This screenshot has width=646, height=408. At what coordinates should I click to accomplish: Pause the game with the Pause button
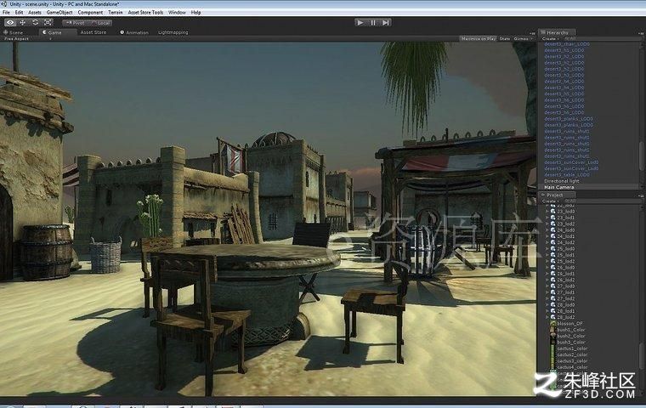373,23
